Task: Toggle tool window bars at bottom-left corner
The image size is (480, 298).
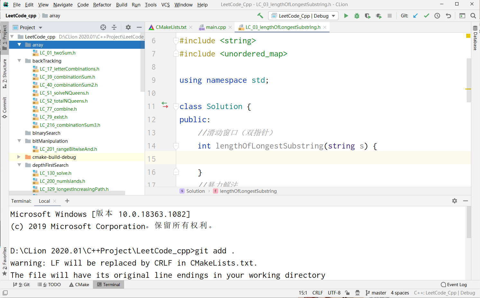Action: click(x=5, y=293)
